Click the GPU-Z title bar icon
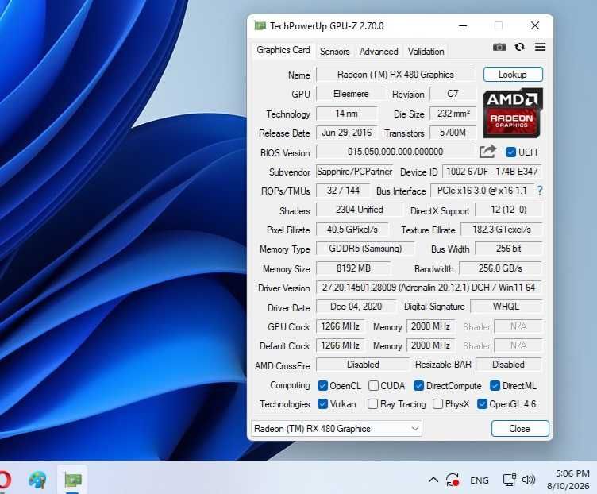Image resolution: width=597 pixels, height=494 pixels. click(x=260, y=26)
